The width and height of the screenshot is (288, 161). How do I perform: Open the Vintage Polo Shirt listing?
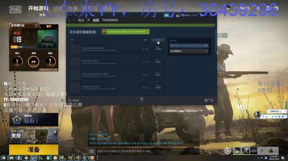pos(117,88)
